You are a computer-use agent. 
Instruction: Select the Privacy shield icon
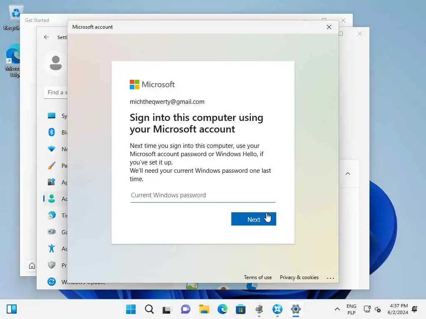point(52,265)
